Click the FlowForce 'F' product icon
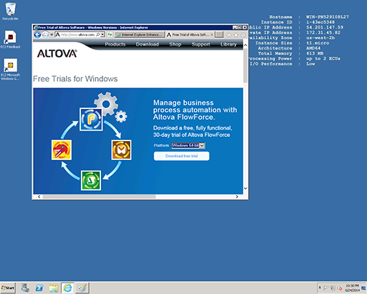 tap(91, 119)
